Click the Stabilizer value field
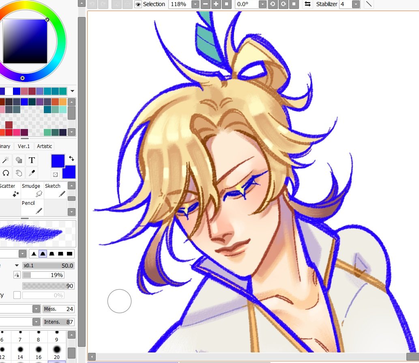 click(346, 4)
